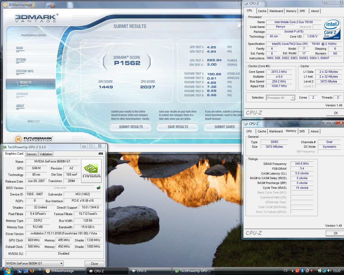Screen dimensions: 344x275
Task: Click top CPU-Z window title icon
Action: click(x=246, y=3)
